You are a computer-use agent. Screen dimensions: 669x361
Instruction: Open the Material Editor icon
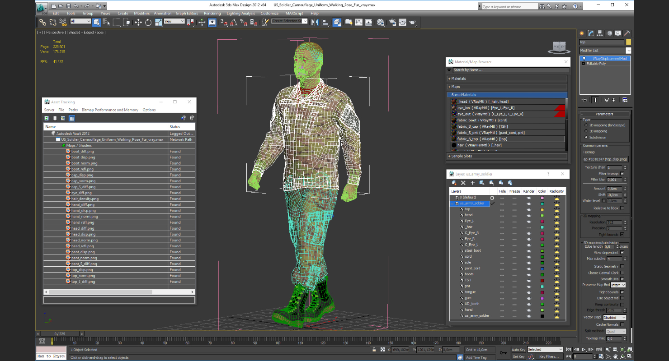(381, 22)
